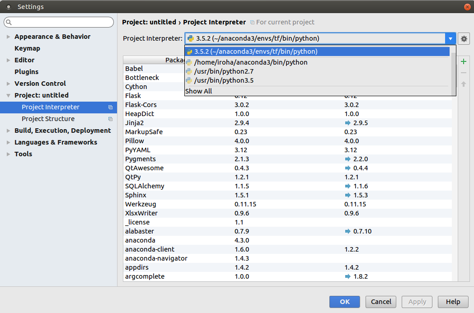Select the HeapDict package row
The width and height of the screenshot is (474, 313).
point(287,114)
